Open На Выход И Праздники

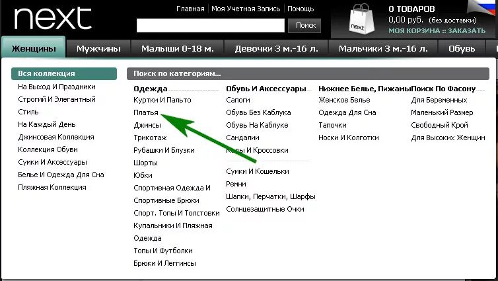(x=57, y=87)
